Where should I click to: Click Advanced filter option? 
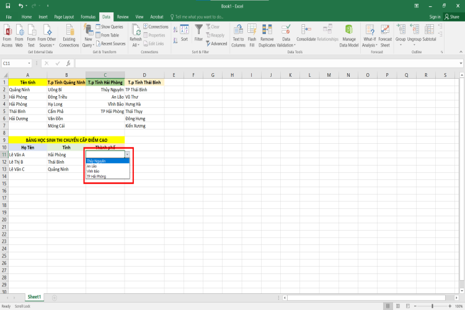tap(216, 43)
